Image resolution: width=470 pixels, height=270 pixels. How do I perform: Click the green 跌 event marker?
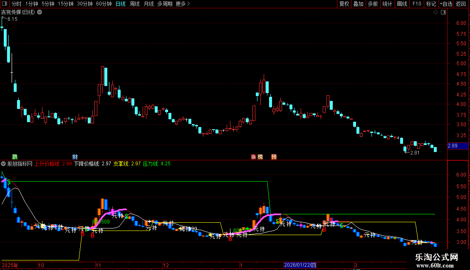[15, 157]
